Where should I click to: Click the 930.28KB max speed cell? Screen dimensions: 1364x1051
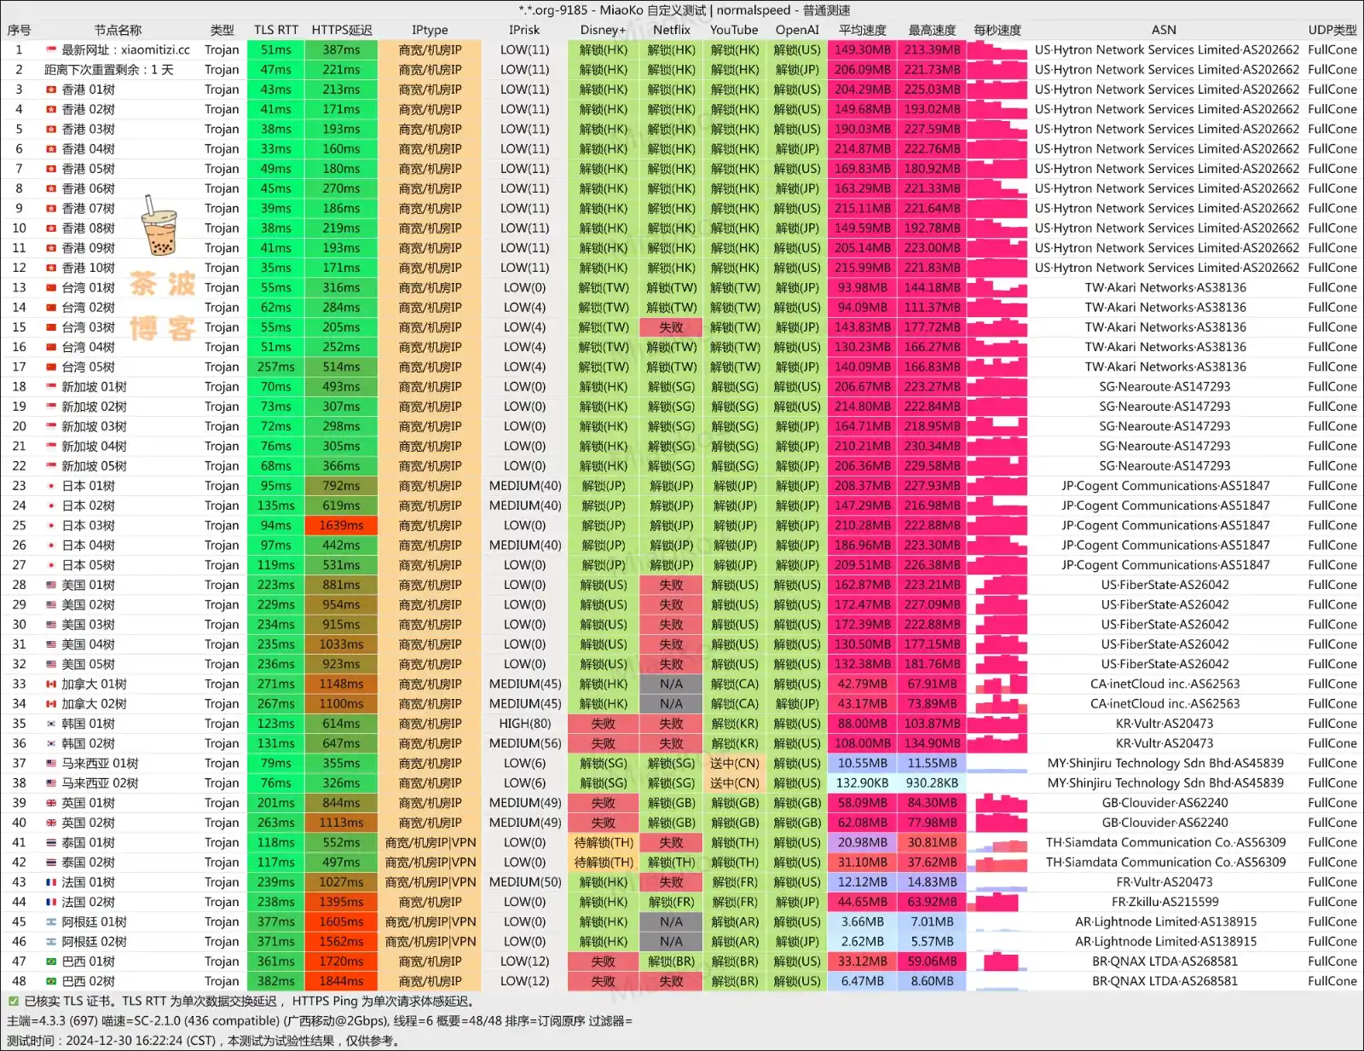[x=932, y=783]
